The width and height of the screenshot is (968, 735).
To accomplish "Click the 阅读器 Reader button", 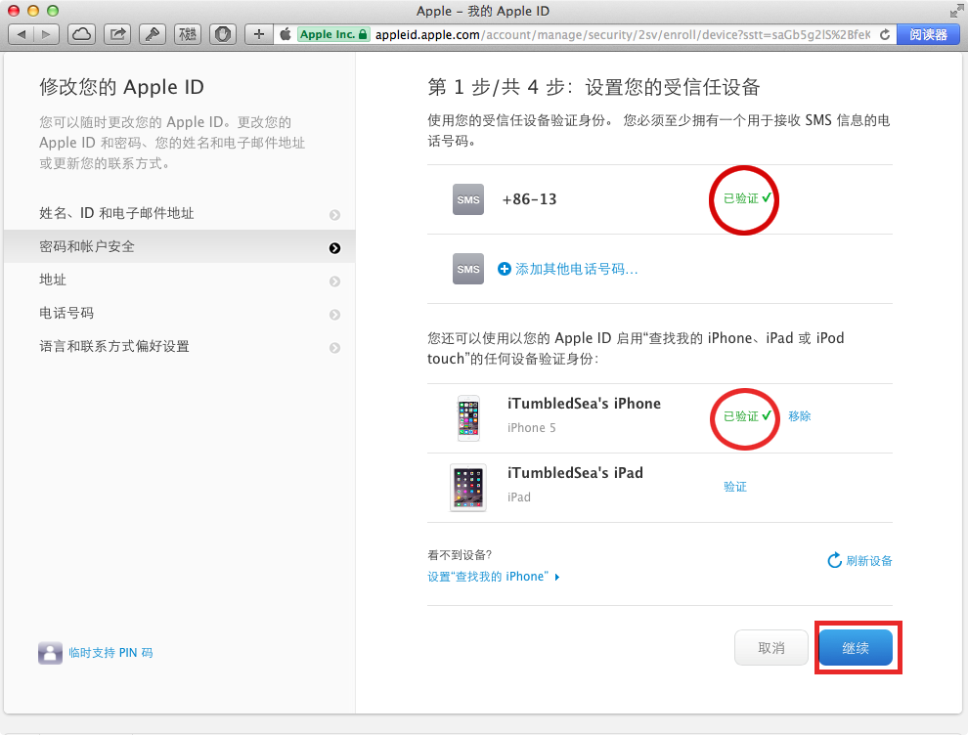I will pyautogui.click(x=928, y=34).
